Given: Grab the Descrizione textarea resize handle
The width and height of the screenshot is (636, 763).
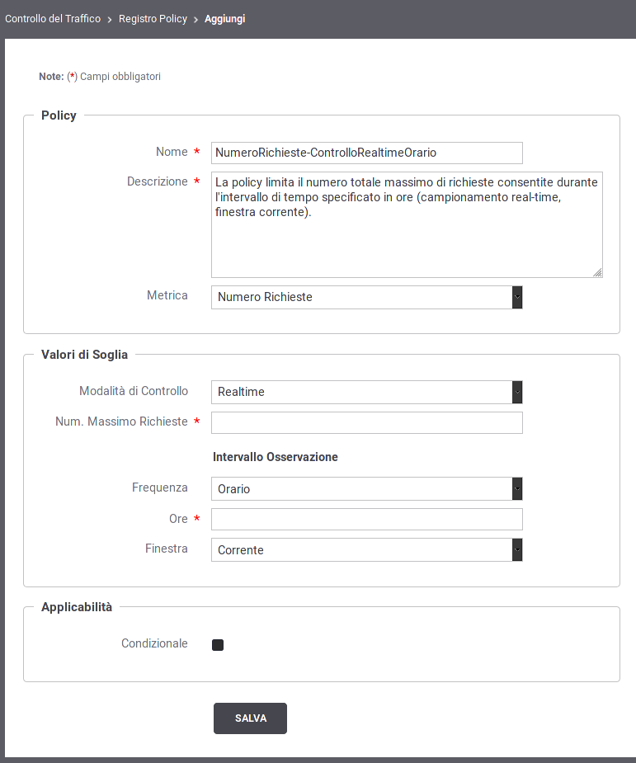Looking at the screenshot, I should (598, 273).
